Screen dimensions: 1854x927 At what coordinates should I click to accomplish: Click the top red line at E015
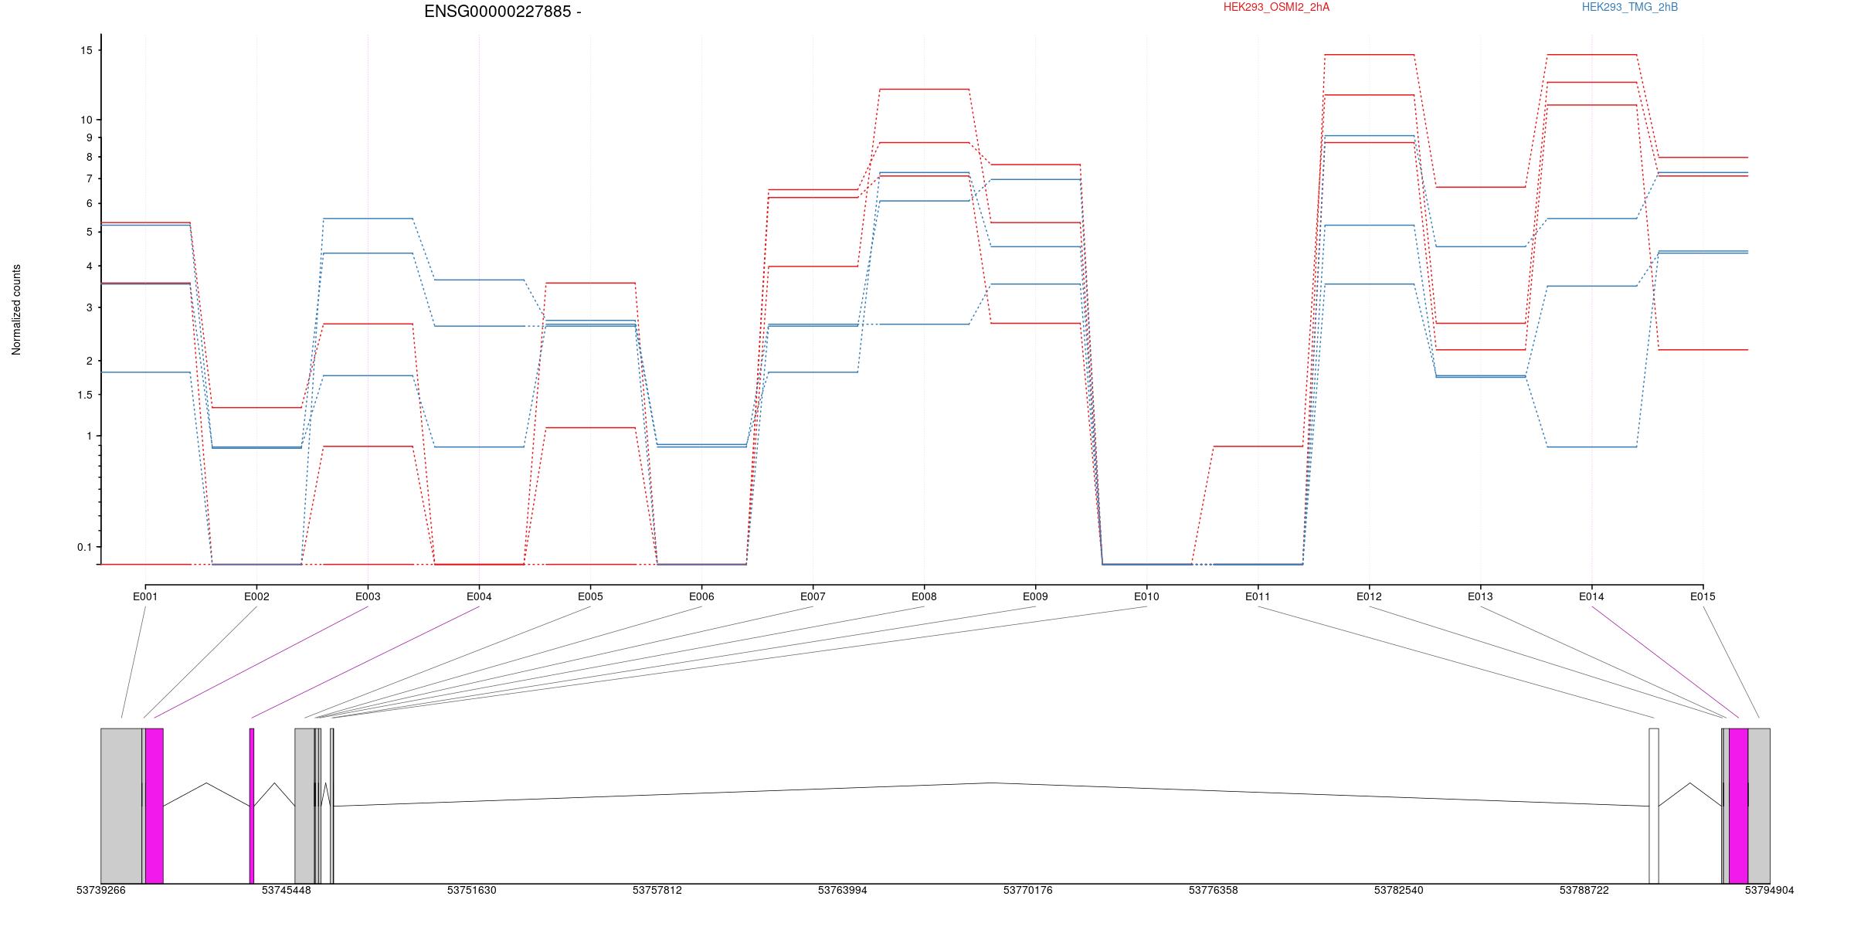1703,158
